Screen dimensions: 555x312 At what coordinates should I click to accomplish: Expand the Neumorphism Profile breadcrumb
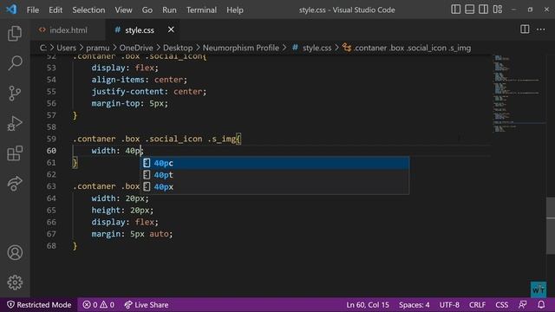(241, 48)
